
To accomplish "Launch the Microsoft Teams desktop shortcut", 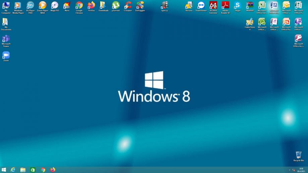I will point(6,41).
